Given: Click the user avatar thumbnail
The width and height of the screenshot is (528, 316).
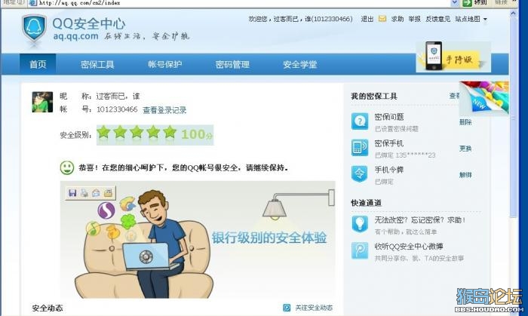Looking at the screenshot, I should point(42,102).
